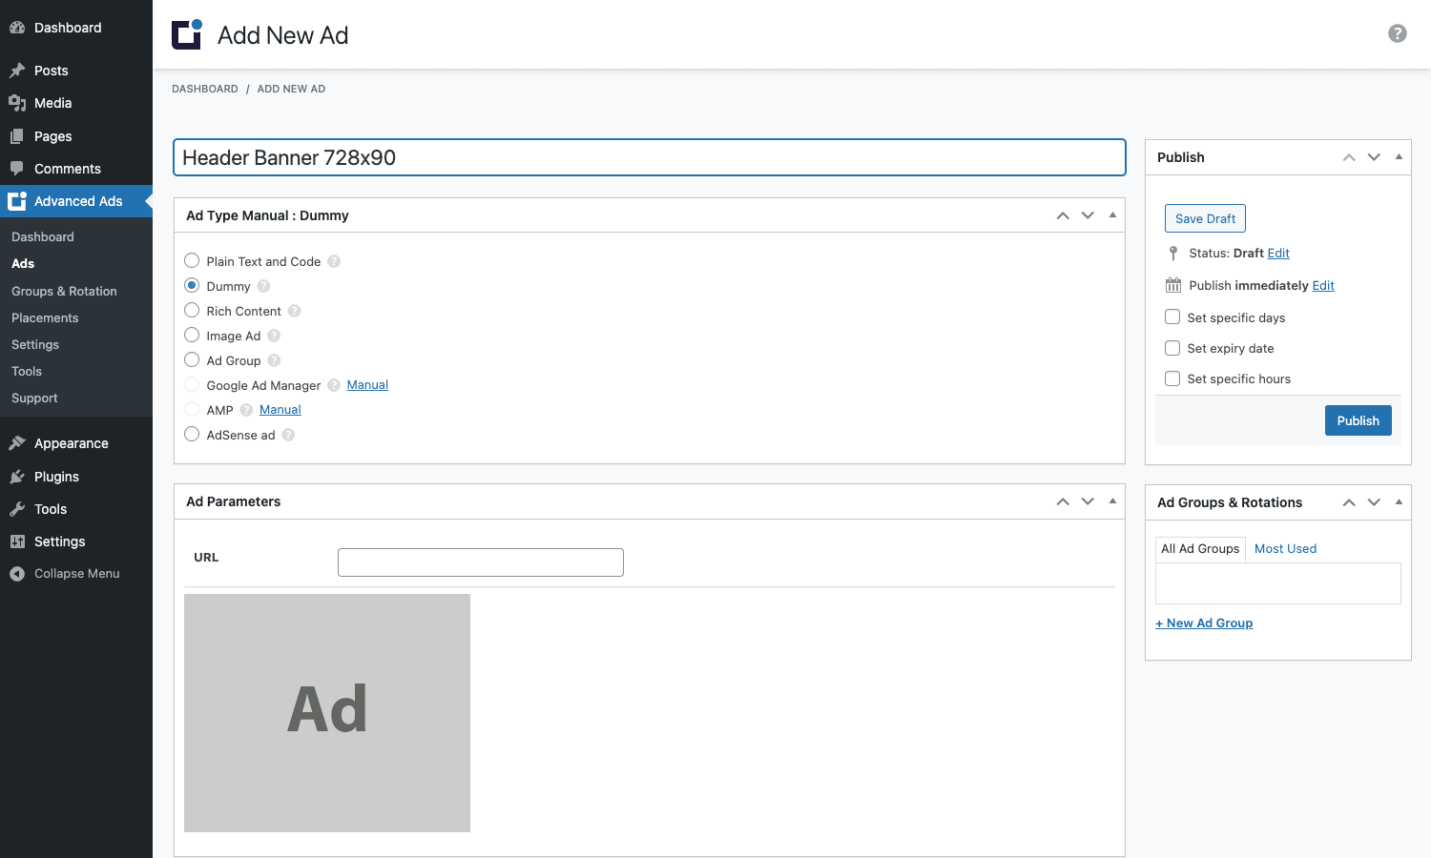This screenshot has width=1431, height=858.
Task: Click the Collapse Menu arrow icon
Action: 17,574
